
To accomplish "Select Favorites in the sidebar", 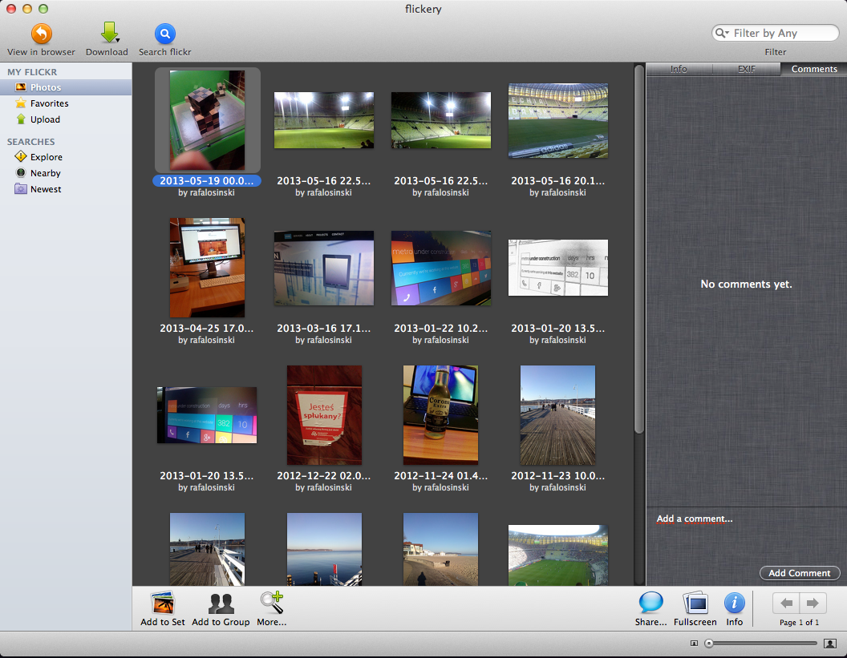I will click(x=49, y=103).
